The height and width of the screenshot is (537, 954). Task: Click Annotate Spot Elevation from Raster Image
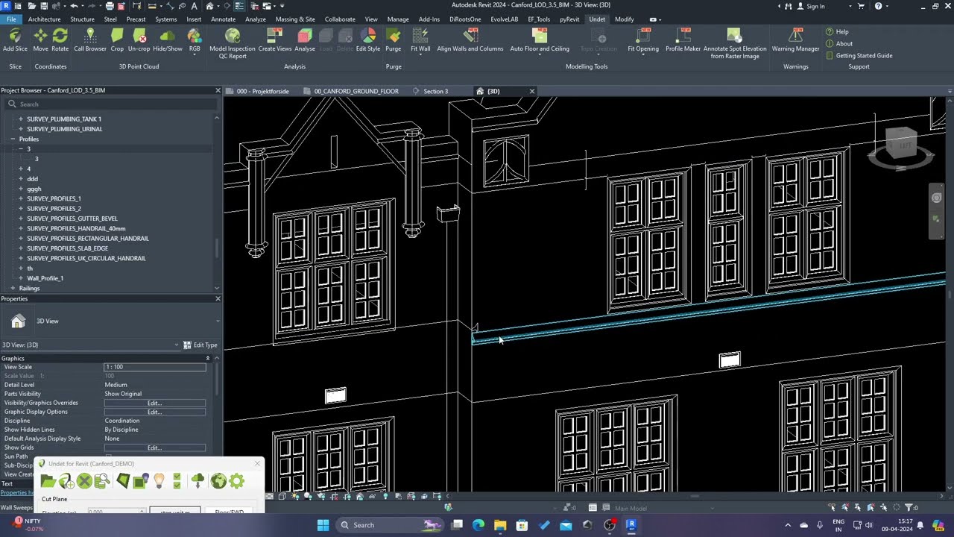pos(735,43)
